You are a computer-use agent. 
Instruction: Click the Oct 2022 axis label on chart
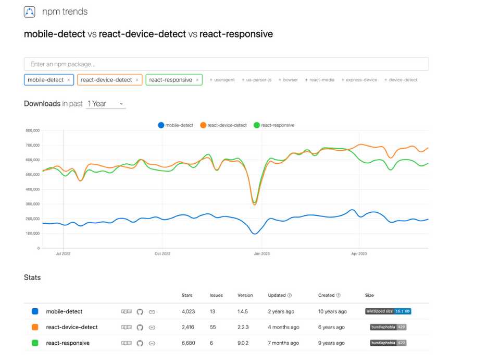pyautogui.click(x=162, y=254)
